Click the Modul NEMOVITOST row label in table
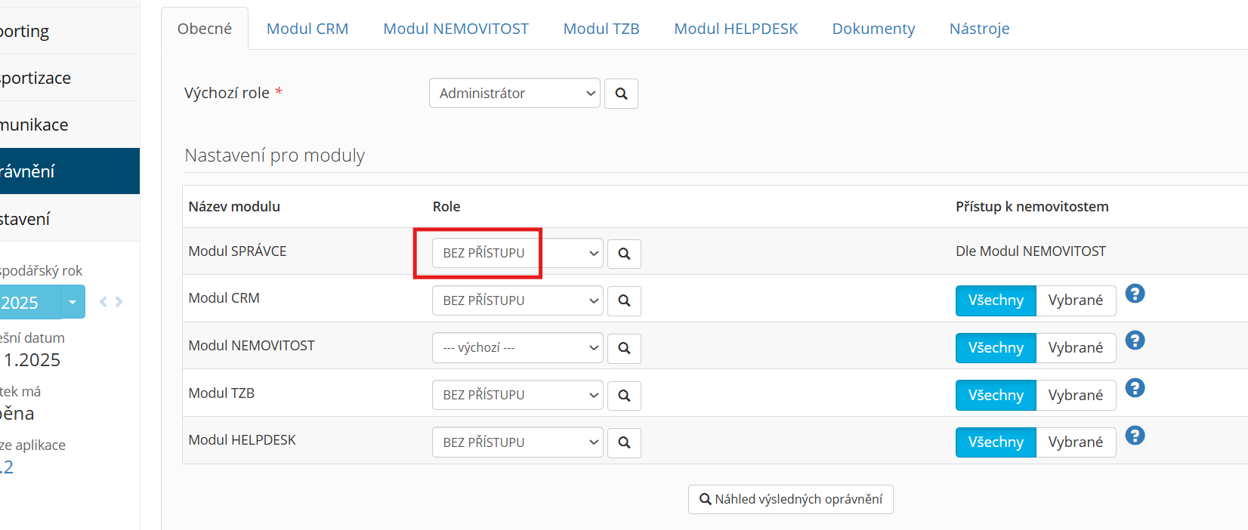 (252, 345)
